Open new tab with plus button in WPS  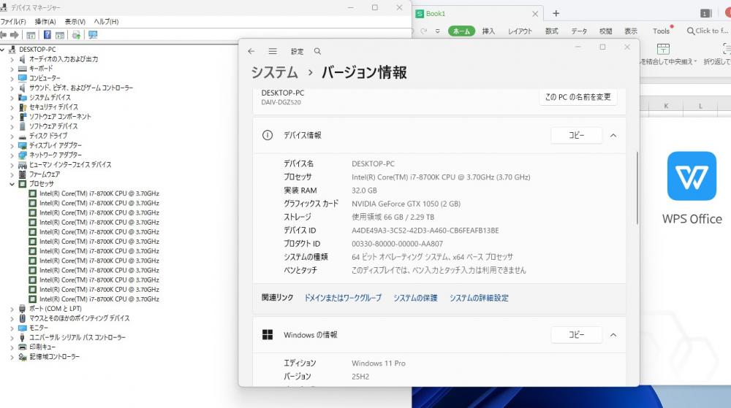(x=556, y=13)
